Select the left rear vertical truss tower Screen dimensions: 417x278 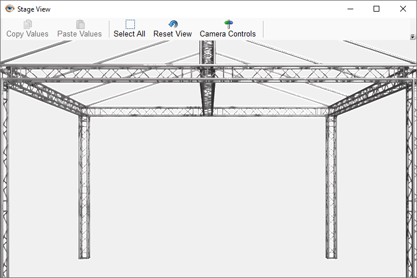tap(84, 185)
